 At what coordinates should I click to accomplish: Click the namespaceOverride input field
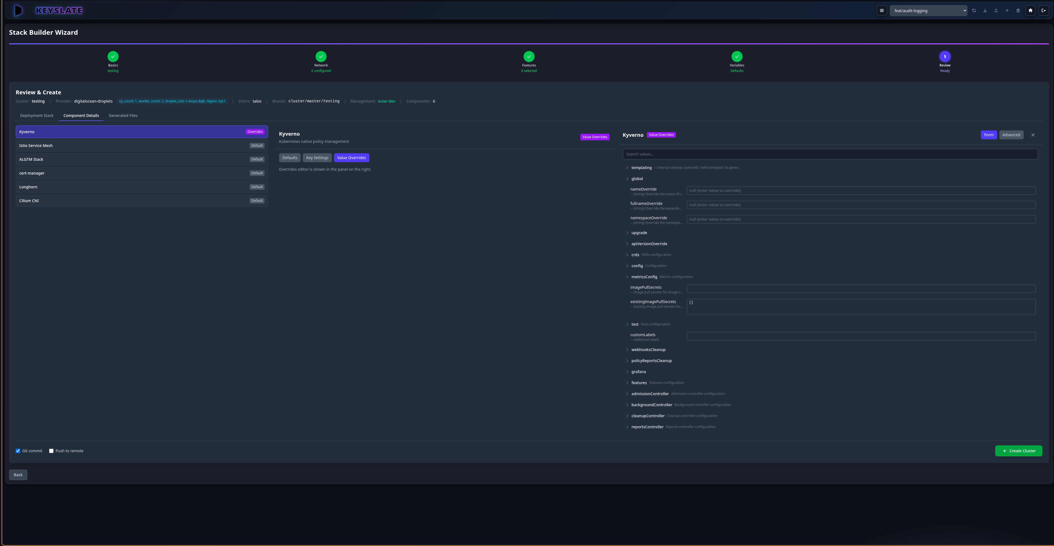tap(861, 219)
